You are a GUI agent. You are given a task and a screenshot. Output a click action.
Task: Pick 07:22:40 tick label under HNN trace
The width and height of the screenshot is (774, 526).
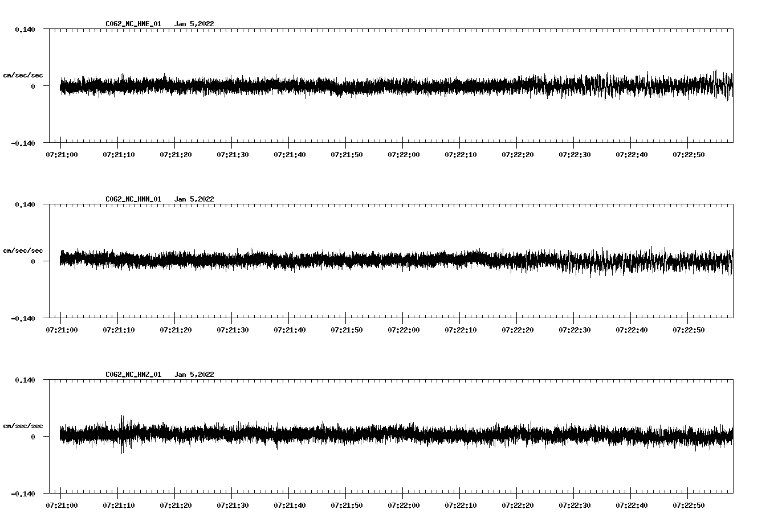click(632, 330)
